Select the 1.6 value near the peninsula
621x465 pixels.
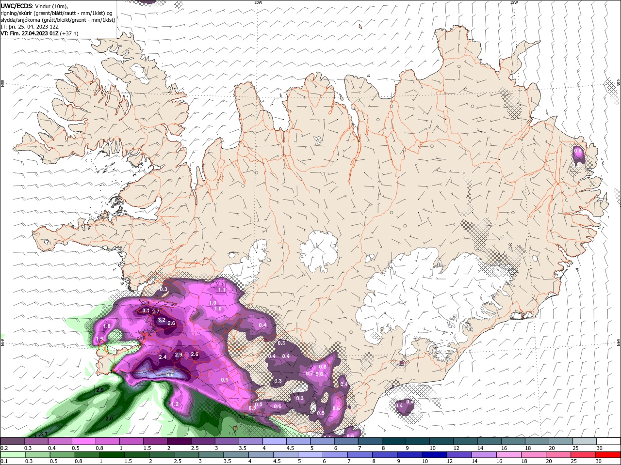point(100,339)
